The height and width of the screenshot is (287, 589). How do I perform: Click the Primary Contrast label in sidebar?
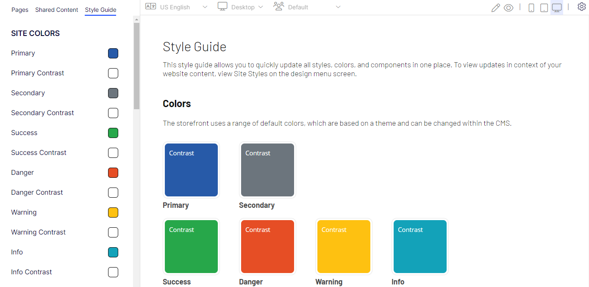[38, 73]
